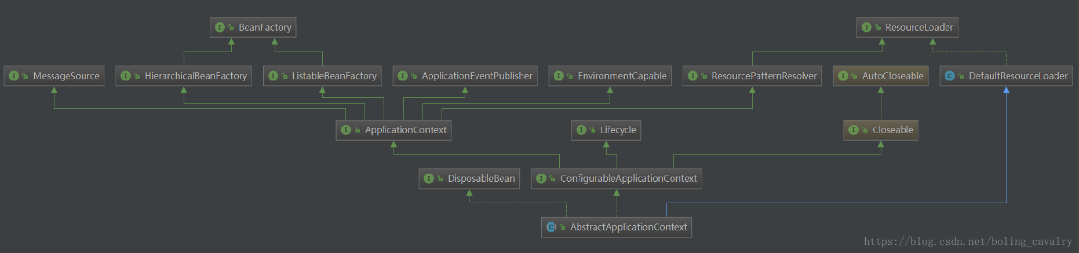Click the ApplicationContext node label
The image size is (1079, 253).
(x=406, y=130)
